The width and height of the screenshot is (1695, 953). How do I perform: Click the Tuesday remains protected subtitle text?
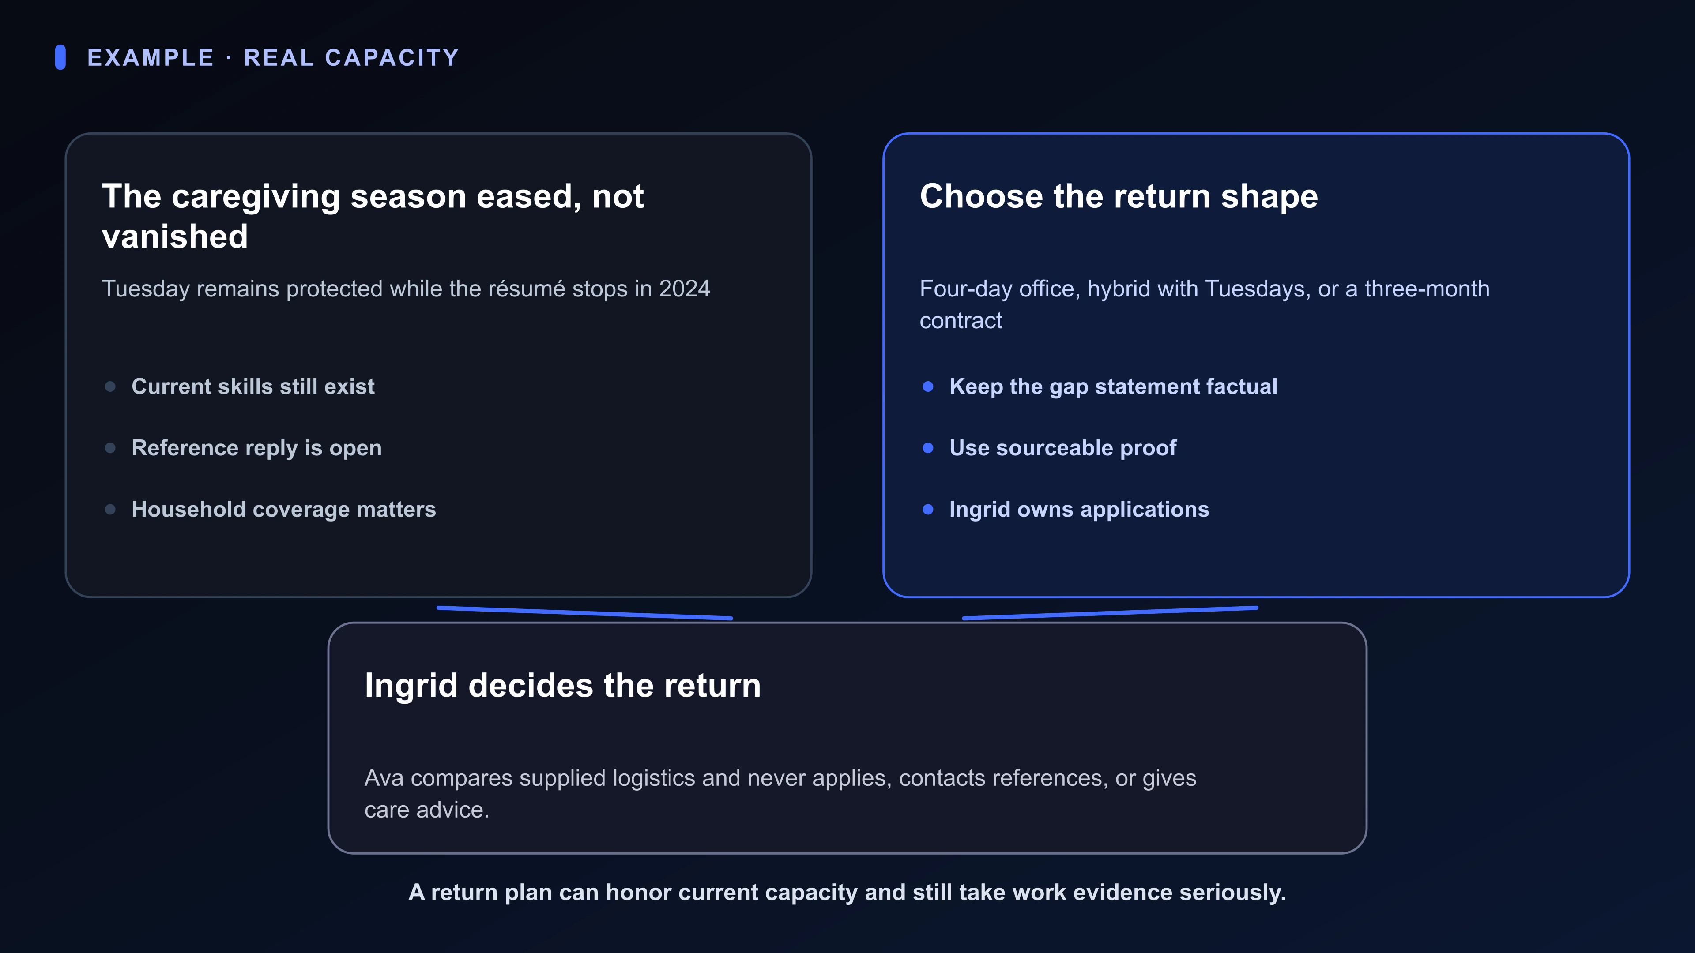[x=405, y=289]
